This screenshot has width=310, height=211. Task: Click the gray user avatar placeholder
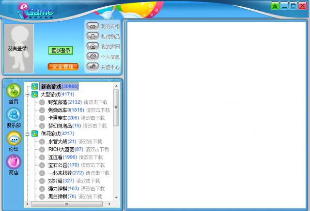coord(19,48)
